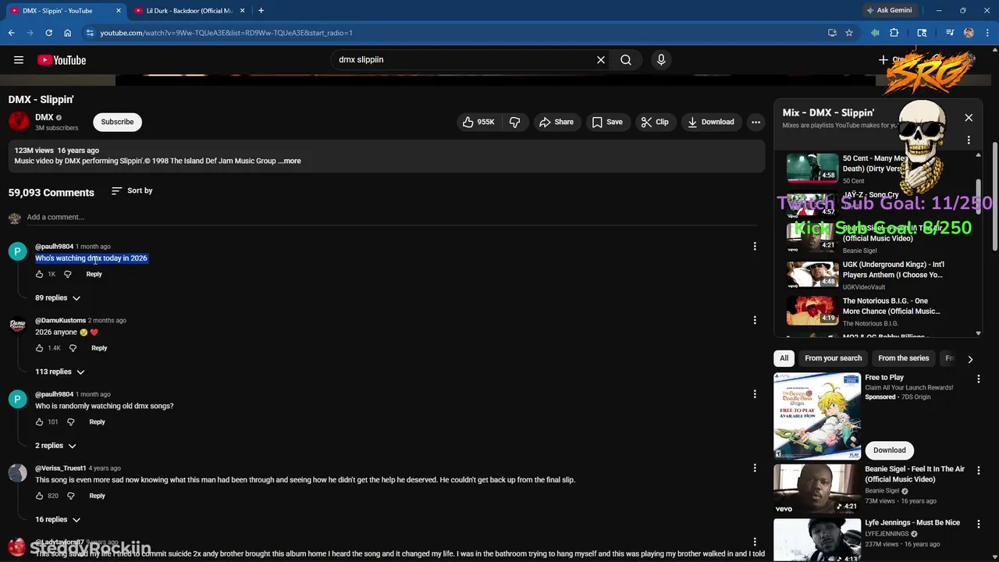Click the sponsored ad Download button
The image size is (999, 562).
890,450
